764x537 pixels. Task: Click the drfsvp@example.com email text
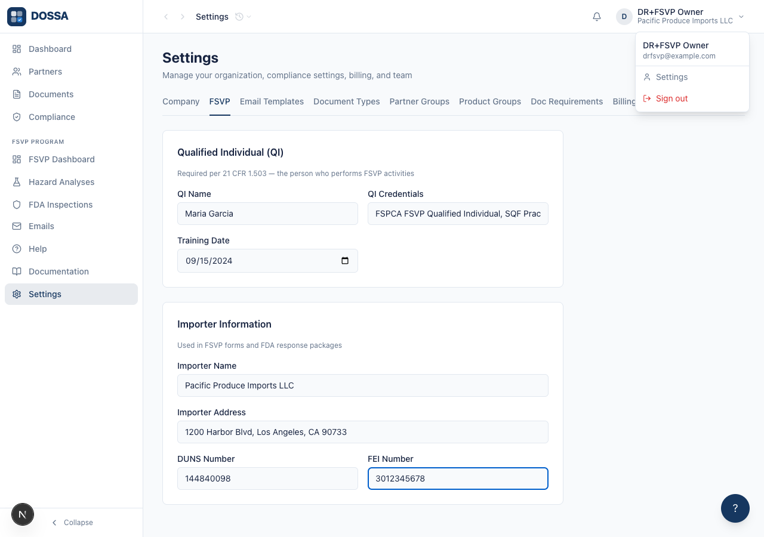[679, 56]
